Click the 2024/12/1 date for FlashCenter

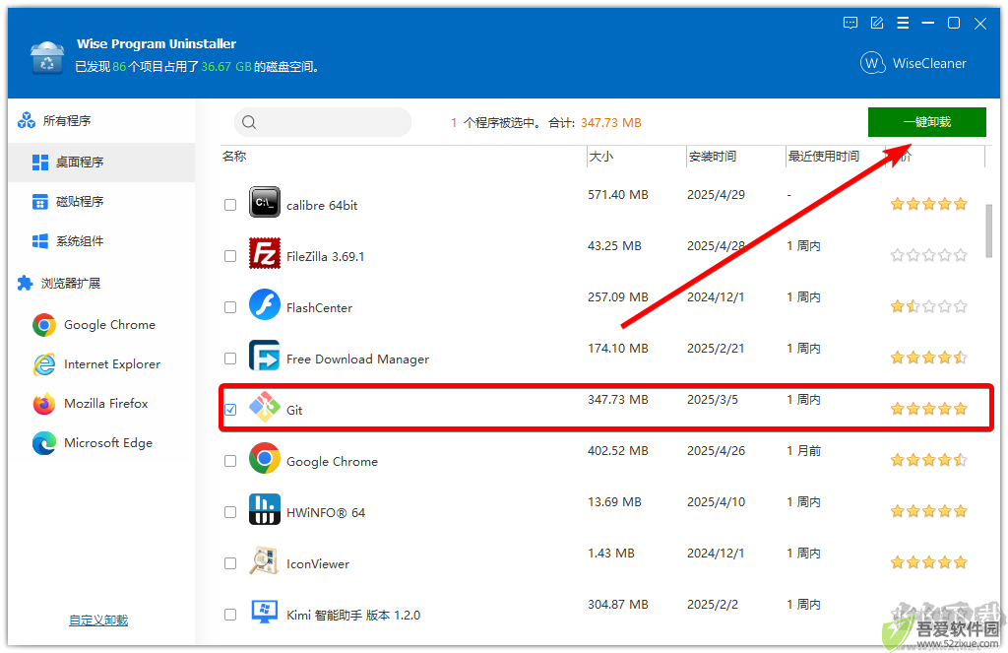716,297
